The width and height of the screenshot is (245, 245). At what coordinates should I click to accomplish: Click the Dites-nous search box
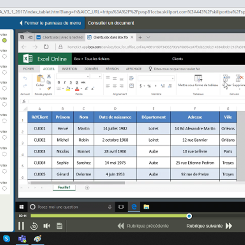click(177, 69)
